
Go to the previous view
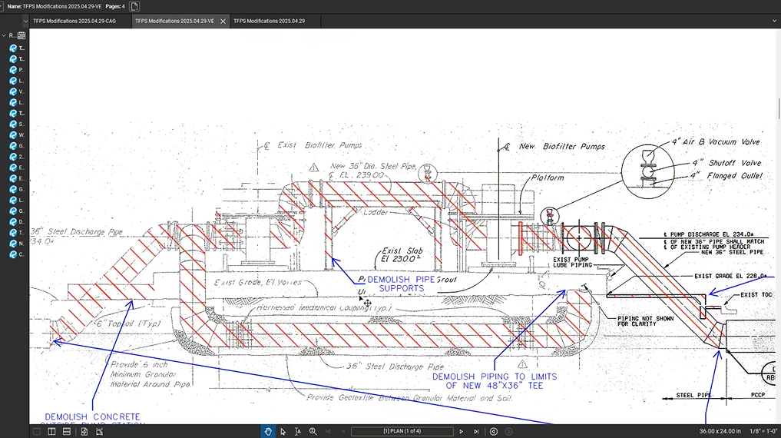coord(494,432)
